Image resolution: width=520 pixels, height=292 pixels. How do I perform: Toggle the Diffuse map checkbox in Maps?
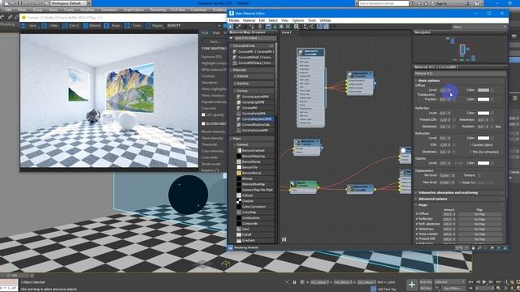coord(417,214)
